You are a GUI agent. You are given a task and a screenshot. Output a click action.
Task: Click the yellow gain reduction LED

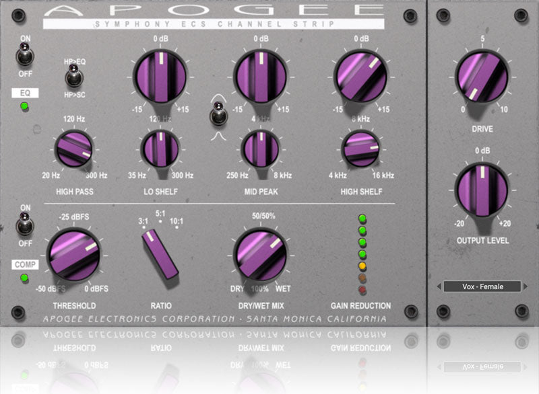[362, 266]
